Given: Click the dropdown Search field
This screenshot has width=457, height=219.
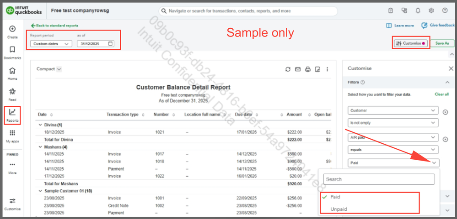Looking at the screenshot, I should pos(379,179).
